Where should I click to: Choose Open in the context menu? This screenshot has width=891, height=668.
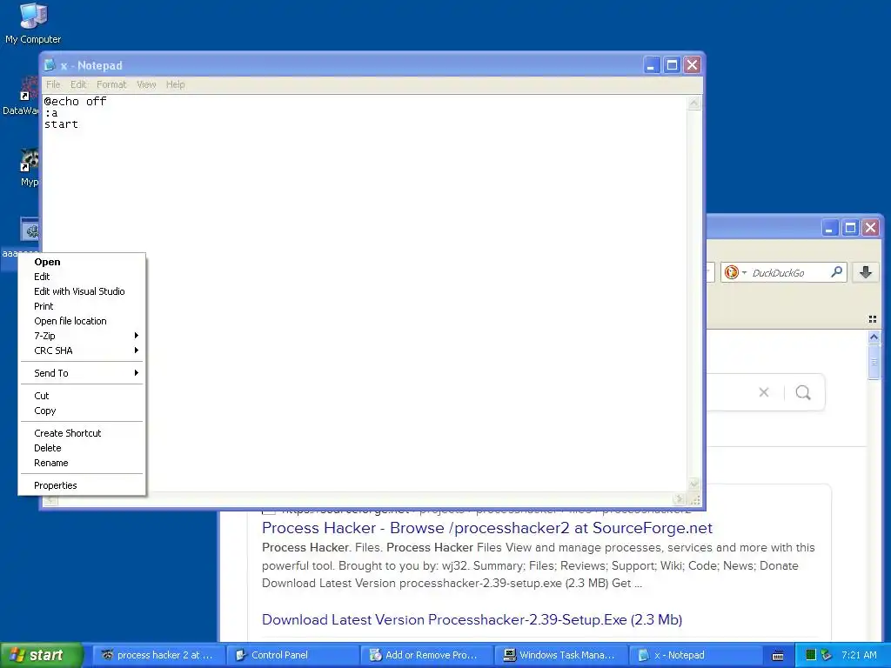[81, 262]
